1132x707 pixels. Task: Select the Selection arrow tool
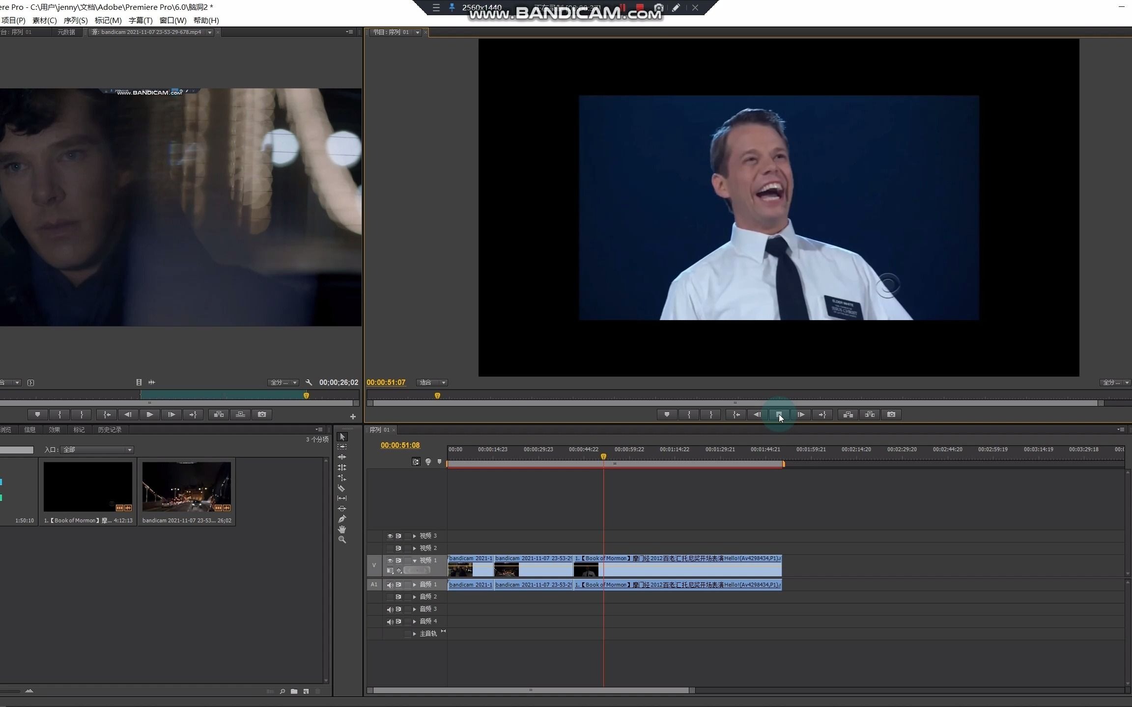click(x=342, y=436)
